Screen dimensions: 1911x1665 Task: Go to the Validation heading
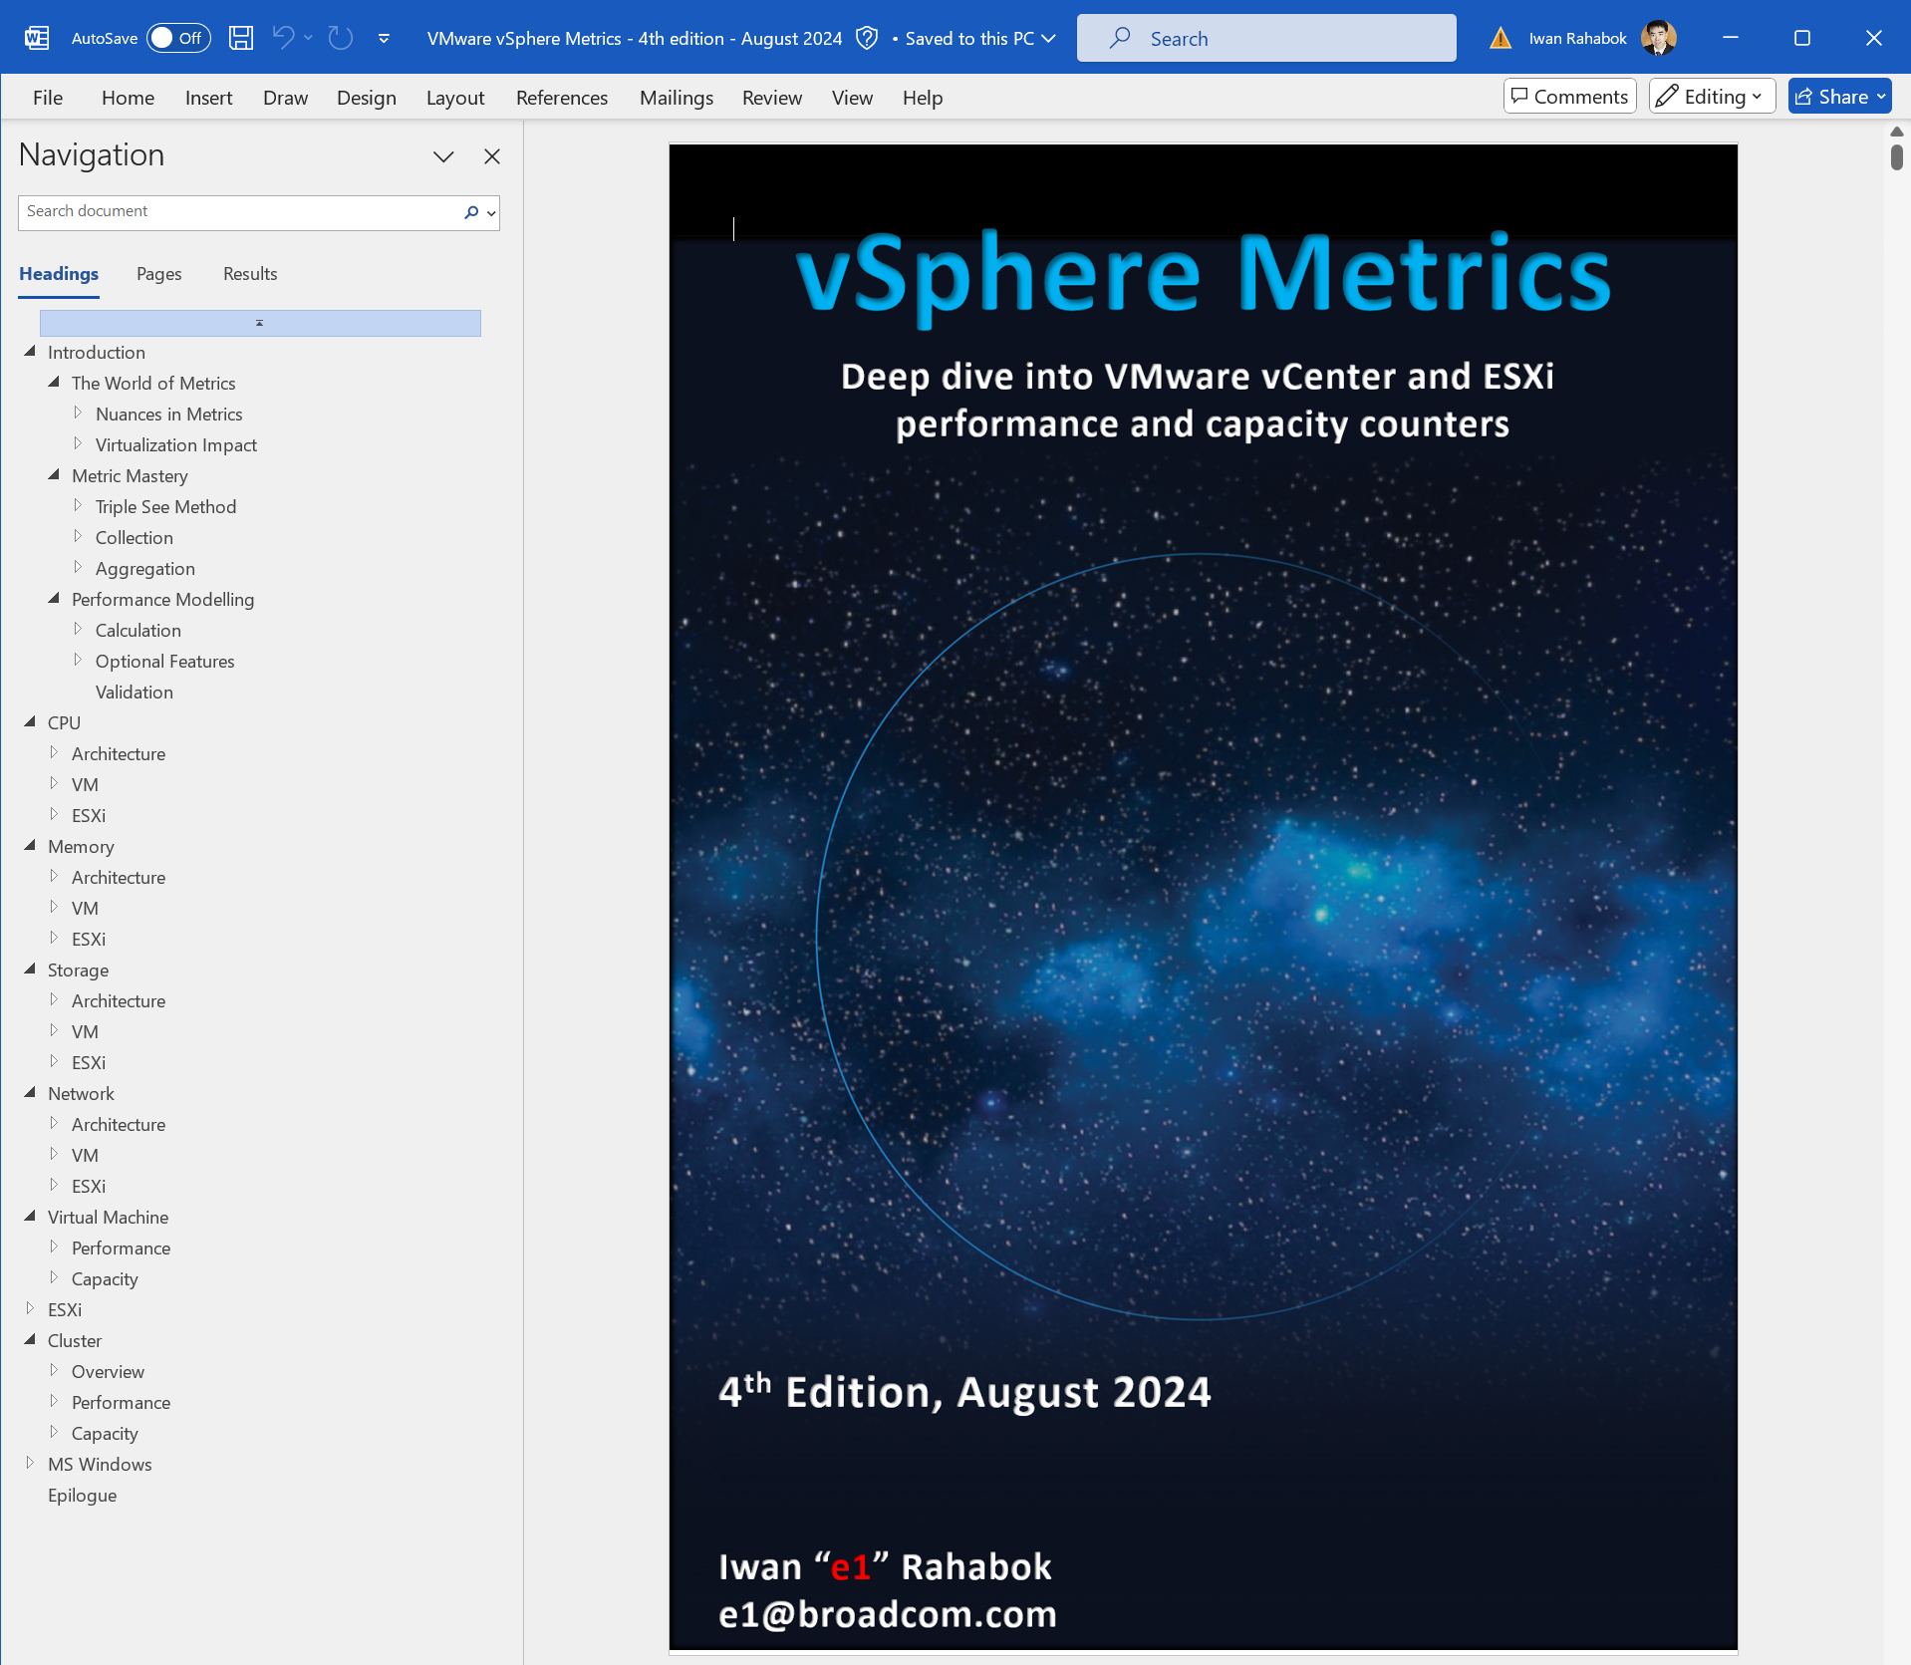coord(135,692)
